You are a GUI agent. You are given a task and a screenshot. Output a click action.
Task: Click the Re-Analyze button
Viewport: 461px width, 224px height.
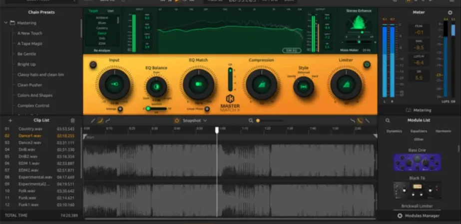click(x=102, y=50)
